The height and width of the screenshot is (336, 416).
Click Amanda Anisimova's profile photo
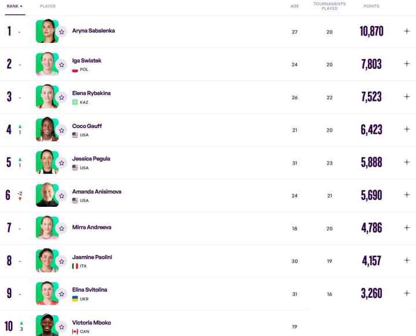(x=46, y=195)
